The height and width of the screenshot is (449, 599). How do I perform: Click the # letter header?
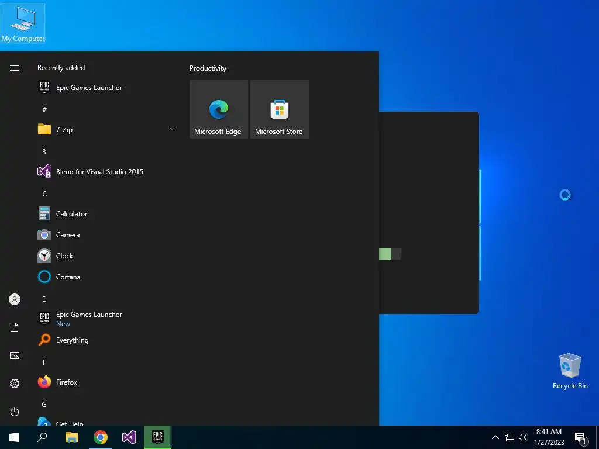point(44,109)
